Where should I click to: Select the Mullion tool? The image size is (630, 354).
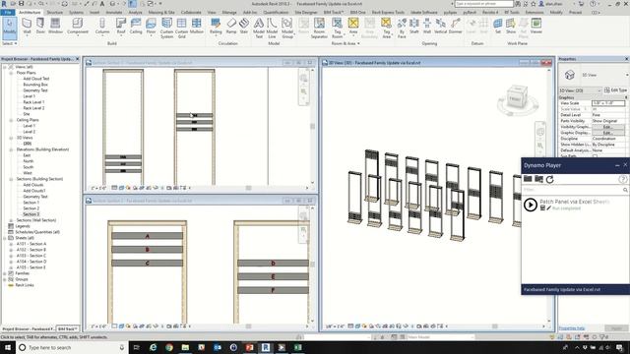click(197, 26)
